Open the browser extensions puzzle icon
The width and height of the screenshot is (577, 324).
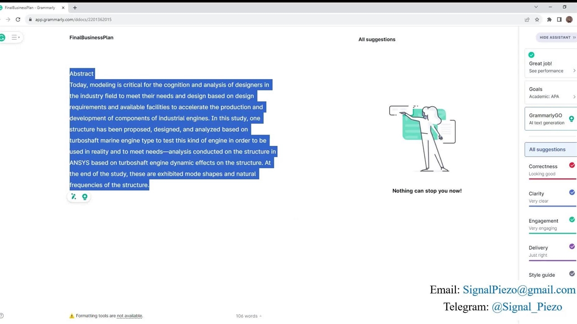coord(549,19)
